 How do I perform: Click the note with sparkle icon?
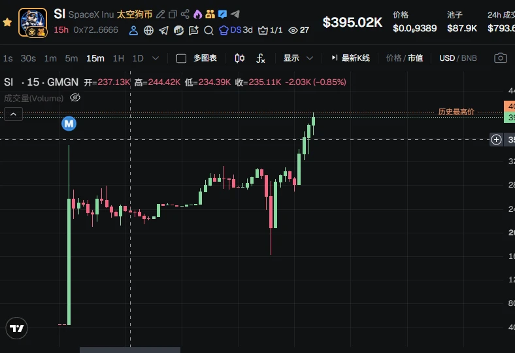pyautogui.click(x=193, y=31)
